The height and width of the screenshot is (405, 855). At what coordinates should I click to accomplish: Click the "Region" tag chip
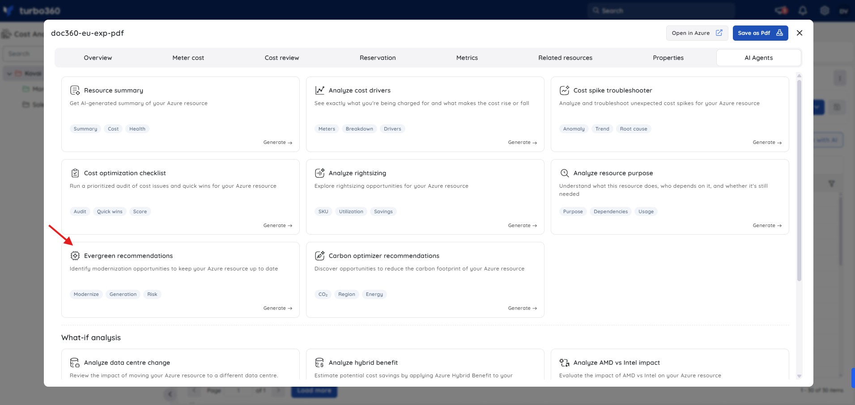(347, 294)
